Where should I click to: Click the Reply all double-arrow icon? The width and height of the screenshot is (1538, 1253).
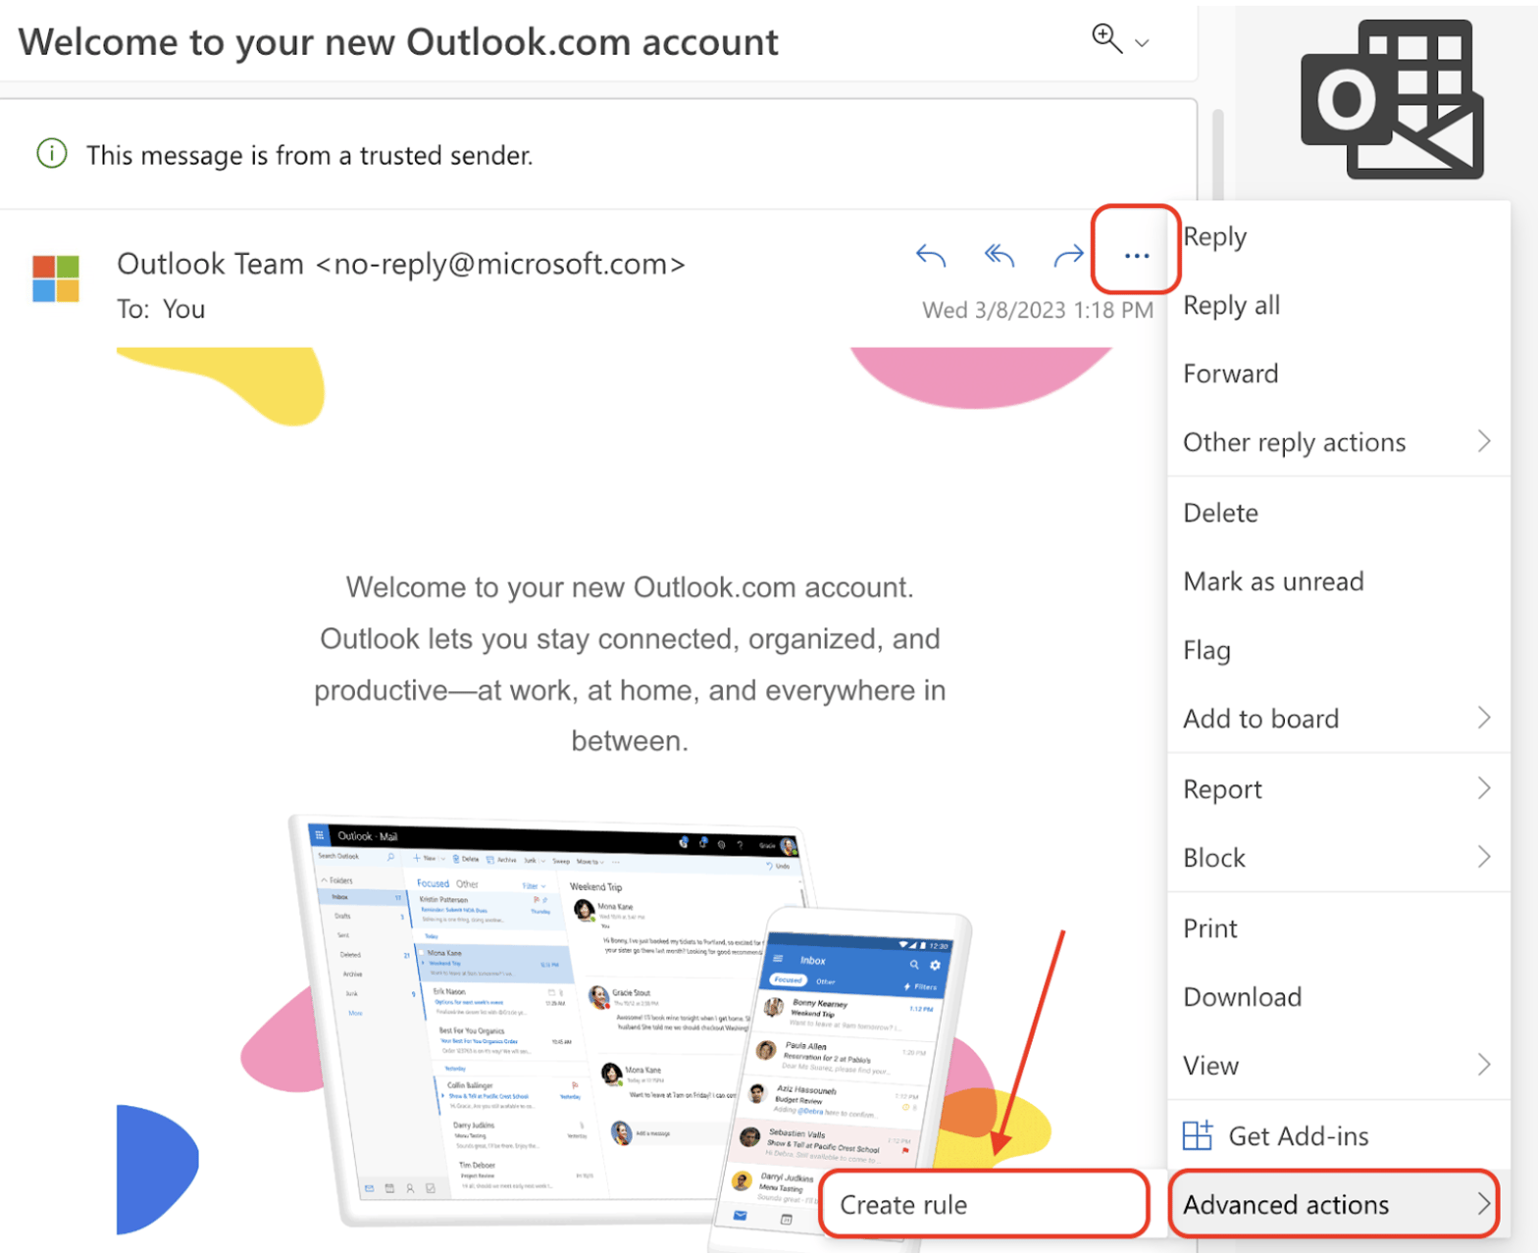[999, 256]
